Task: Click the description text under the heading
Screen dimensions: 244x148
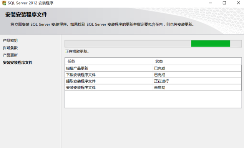Action: tap(102, 25)
